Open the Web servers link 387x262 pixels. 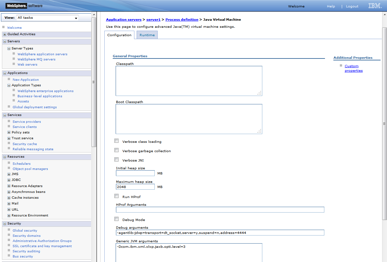point(27,65)
